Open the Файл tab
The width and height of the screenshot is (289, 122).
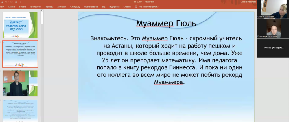2,7
